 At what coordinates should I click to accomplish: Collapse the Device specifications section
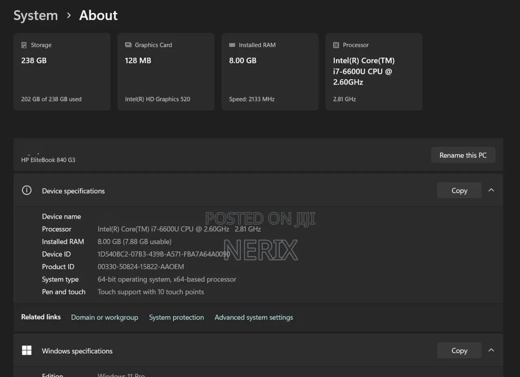pos(491,190)
